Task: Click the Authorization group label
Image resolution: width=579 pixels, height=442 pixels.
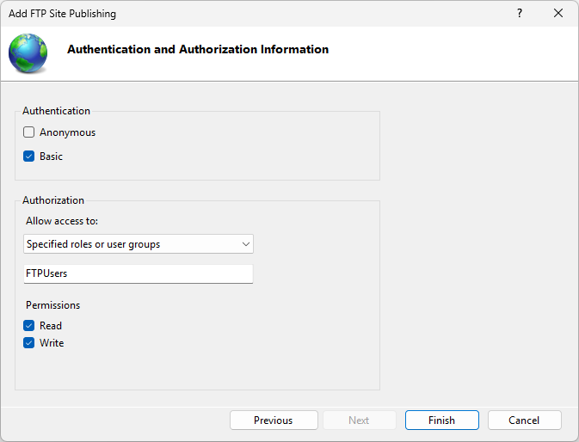Action: 53,200
